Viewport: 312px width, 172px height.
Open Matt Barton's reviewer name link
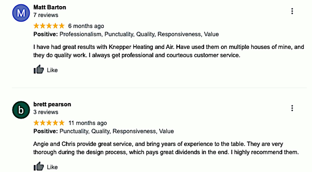[49, 7]
